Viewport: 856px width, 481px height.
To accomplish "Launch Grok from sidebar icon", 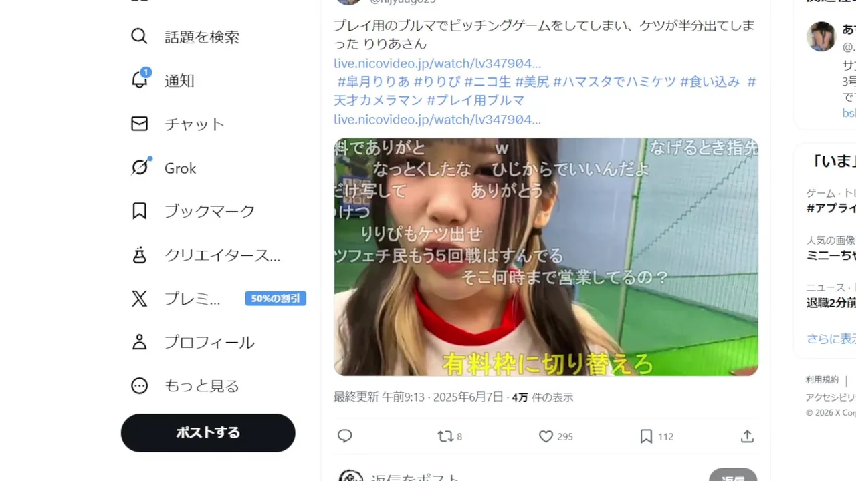I will [139, 167].
